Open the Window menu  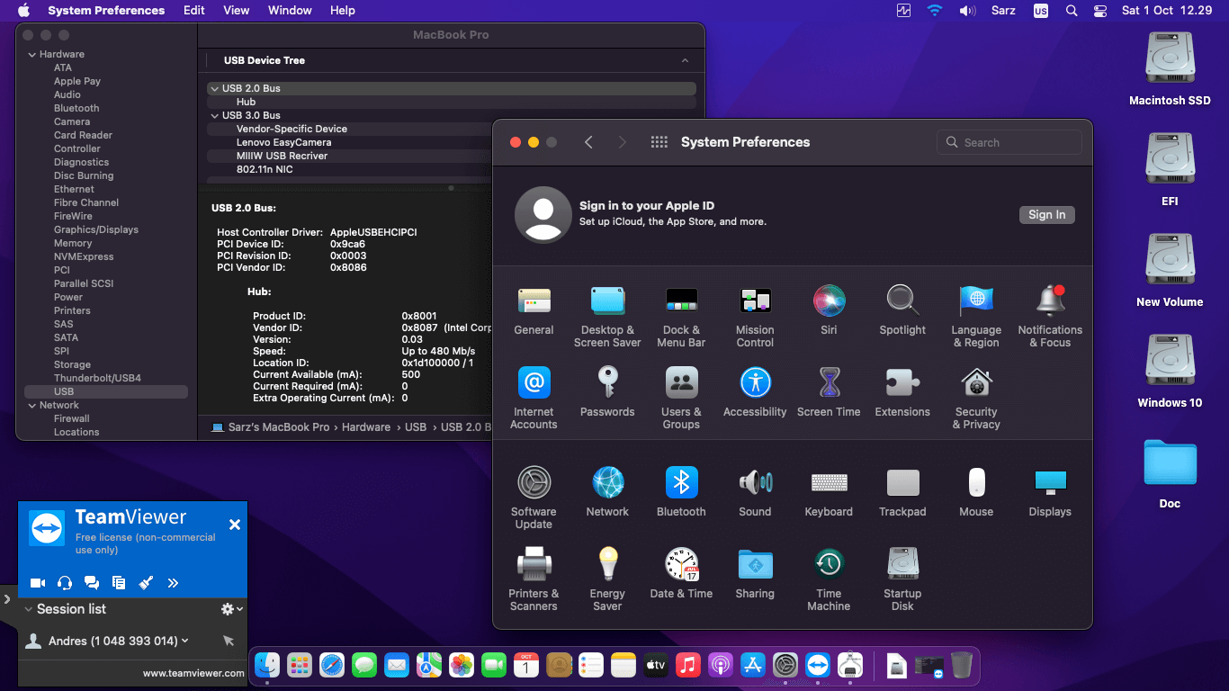290,11
